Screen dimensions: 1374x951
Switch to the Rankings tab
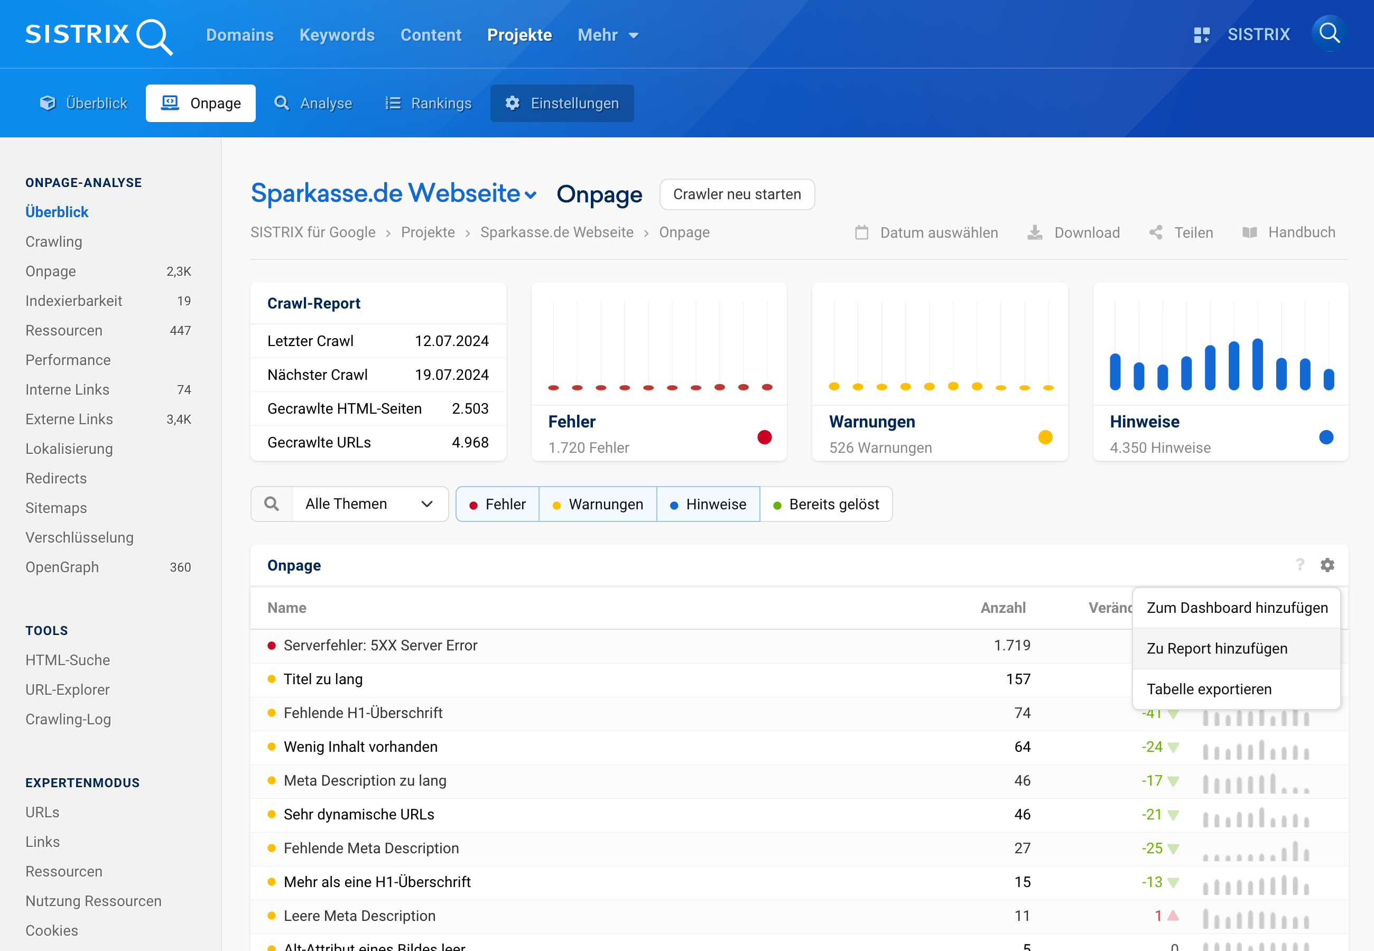coord(428,103)
